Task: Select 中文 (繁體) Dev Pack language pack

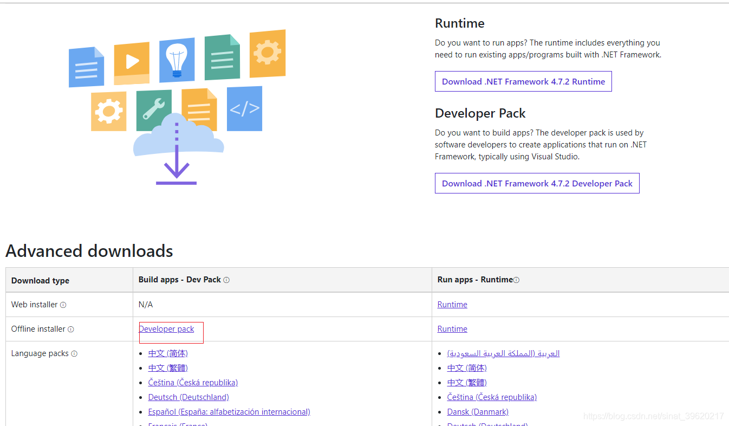Action: click(x=168, y=368)
